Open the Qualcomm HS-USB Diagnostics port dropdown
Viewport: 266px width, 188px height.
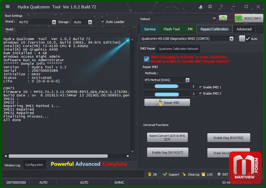click(x=231, y=39)
